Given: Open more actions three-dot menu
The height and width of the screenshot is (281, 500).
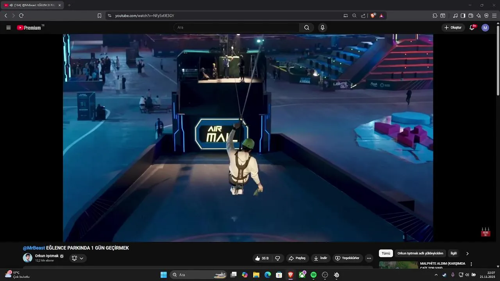Looking at the screenshot, I should (369, 258).
